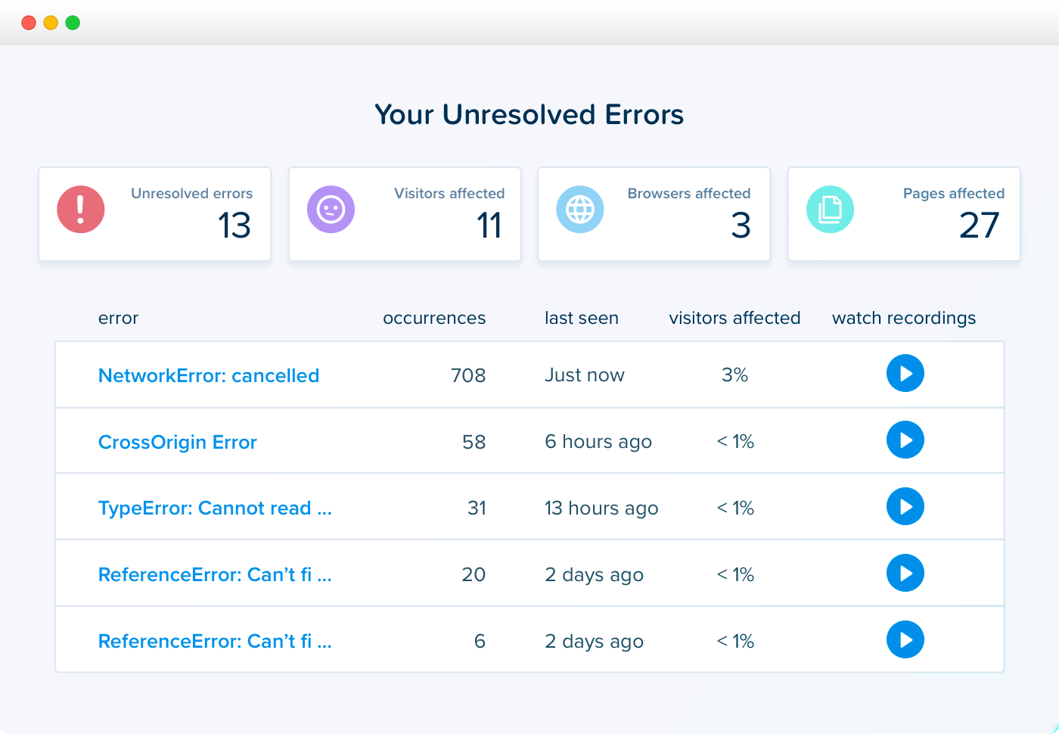Expand the truncated first ReferenceError entry
Screen dimensions: 1059x734
click(x=215, y=574)
